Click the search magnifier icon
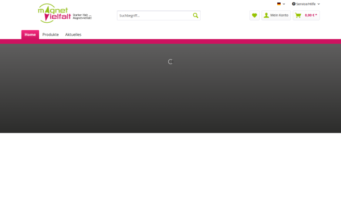 (x=196, y=15)
